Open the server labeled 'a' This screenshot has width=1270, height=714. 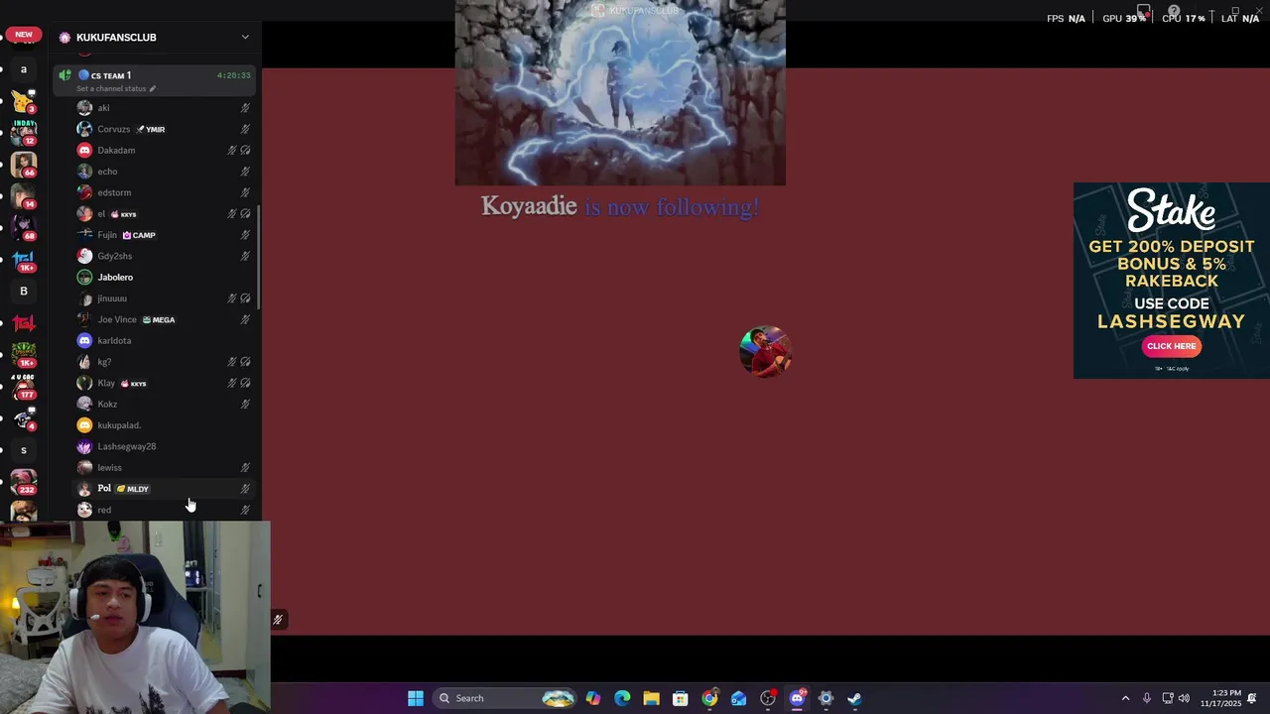[x=24, y=69]
